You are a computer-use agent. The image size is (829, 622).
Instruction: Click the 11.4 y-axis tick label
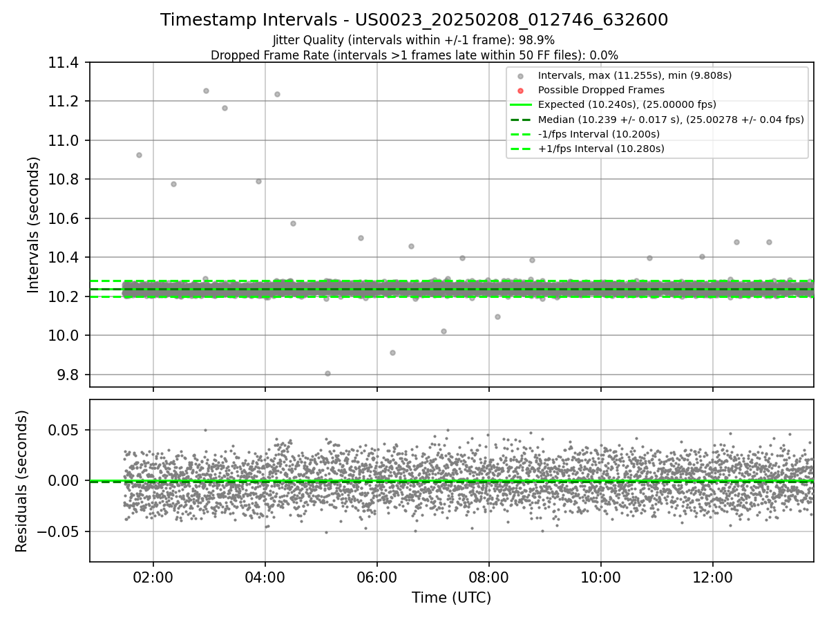point(63,63)
